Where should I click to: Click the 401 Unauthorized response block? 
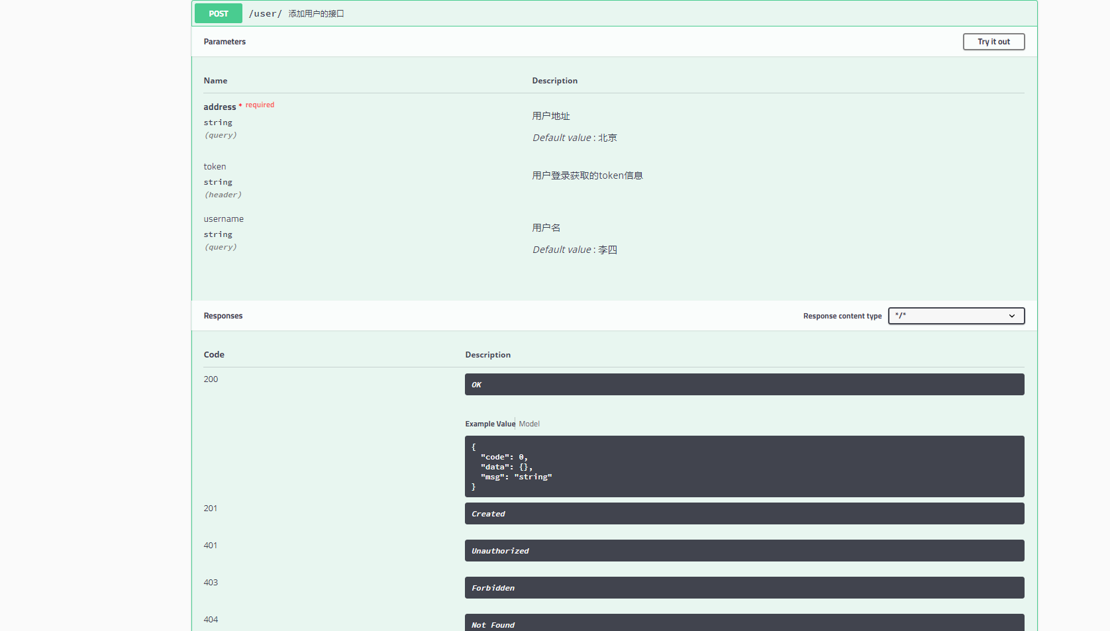(x=744, y=550)
